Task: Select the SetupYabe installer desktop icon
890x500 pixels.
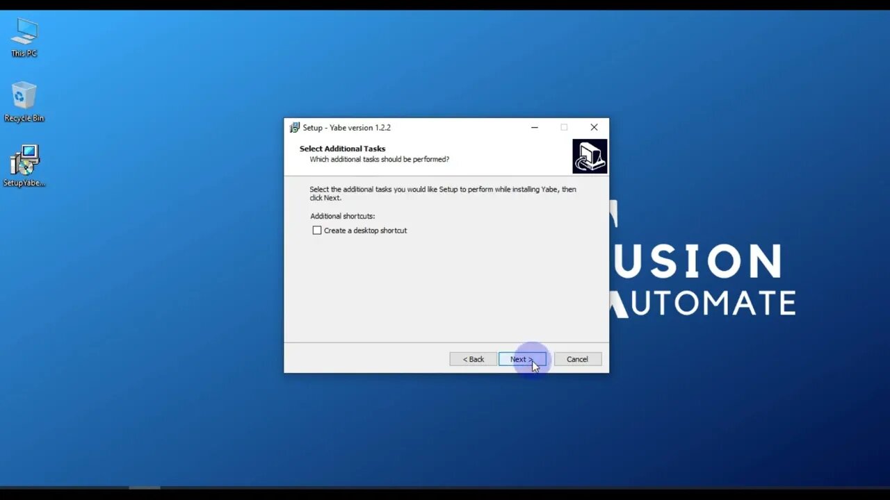Action: pyautogui.click(x=24, y=166)
